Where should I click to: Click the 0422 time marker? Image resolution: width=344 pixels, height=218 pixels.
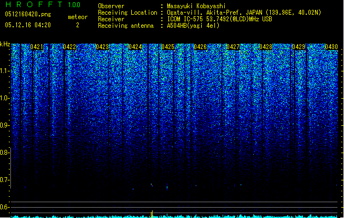69,47
